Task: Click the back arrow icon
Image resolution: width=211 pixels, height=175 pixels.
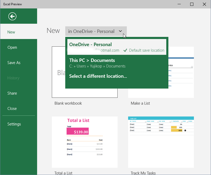Action: click(x=12, y=16)
